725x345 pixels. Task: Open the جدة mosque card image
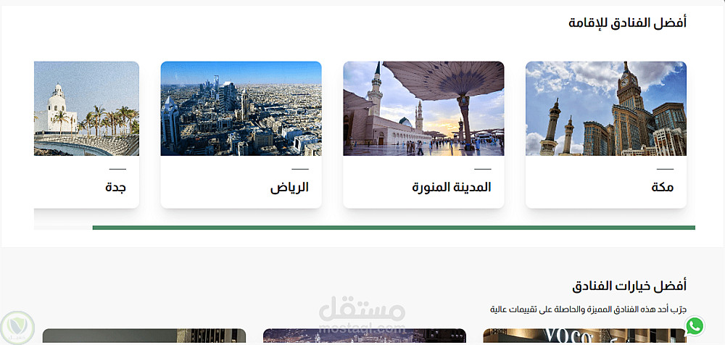[x=86, y=108]
